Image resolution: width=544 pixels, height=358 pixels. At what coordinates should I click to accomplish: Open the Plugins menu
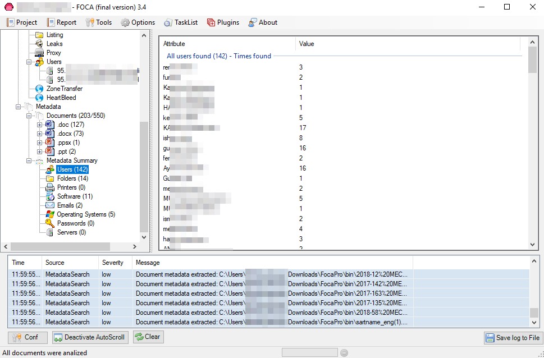coord(223,22)
